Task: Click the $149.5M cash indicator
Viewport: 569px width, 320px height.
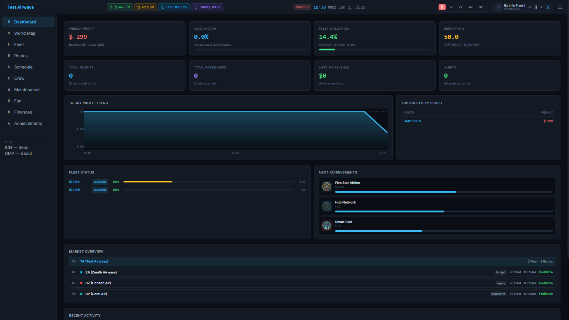Action: click(120, 7)
